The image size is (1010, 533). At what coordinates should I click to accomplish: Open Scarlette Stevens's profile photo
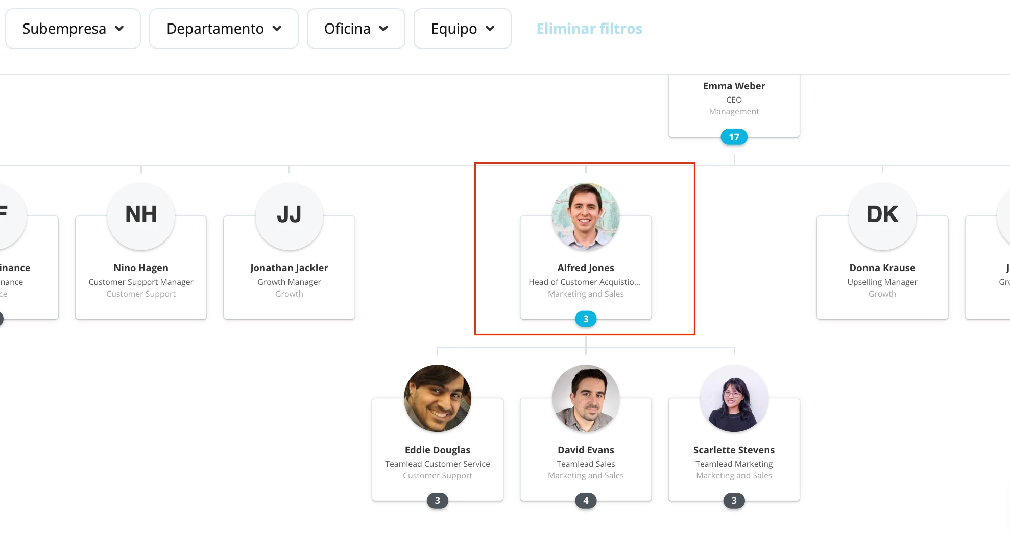[x=734, y=398]
